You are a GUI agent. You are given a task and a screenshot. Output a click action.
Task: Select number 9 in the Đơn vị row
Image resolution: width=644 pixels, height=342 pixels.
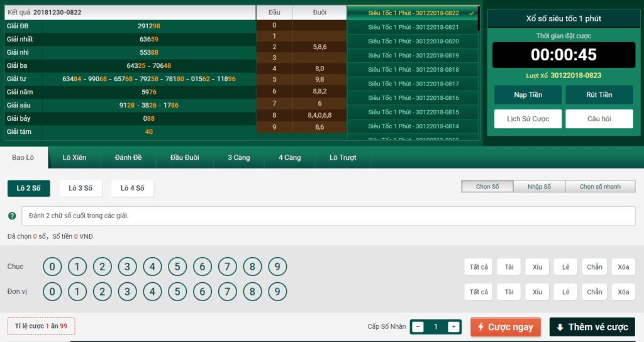pyautogui.click(x=277, y=292)
